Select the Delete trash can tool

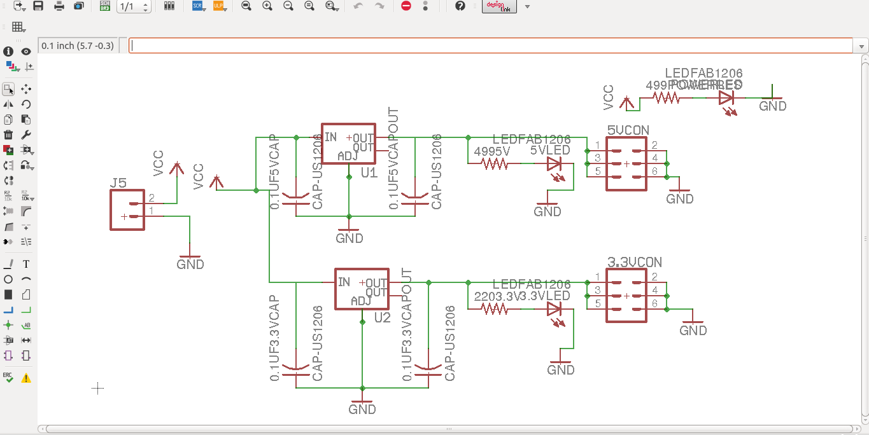click(x=8, y=135)
